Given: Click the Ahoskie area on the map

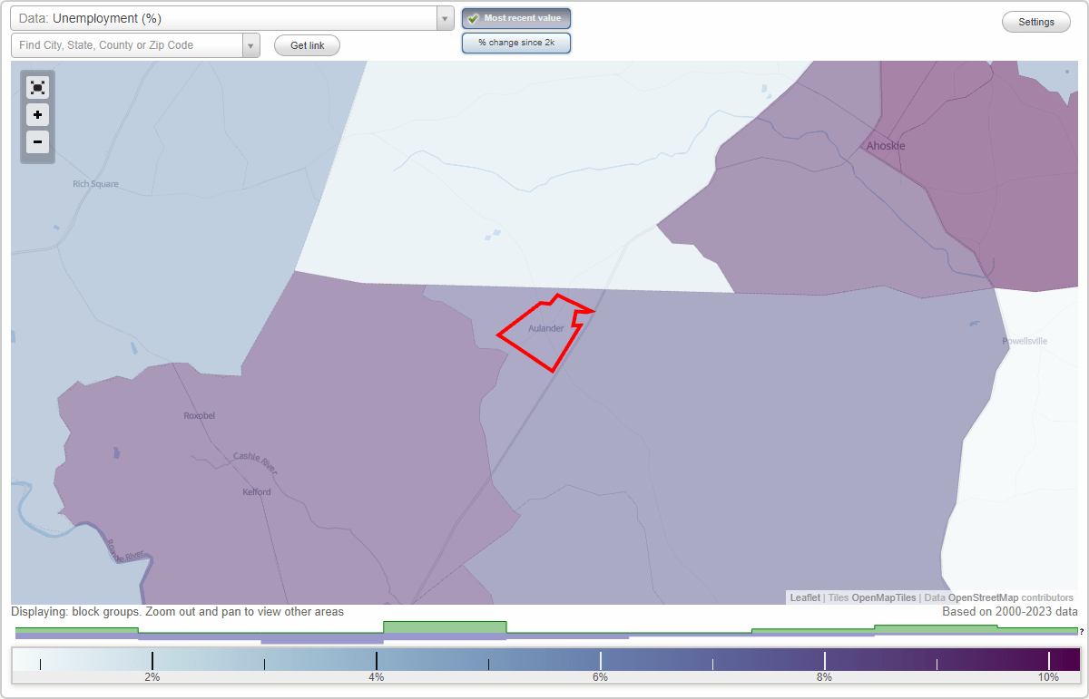Looking at the screenshot, I should pos(885,145).
